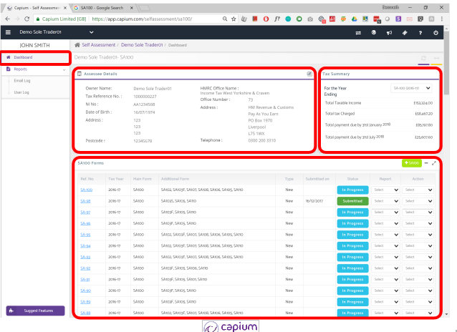This screenshot has width=457, height=332.
Task: Click Submitted status for SA-98
Action: pyautogui.click(x=352, y=201)
